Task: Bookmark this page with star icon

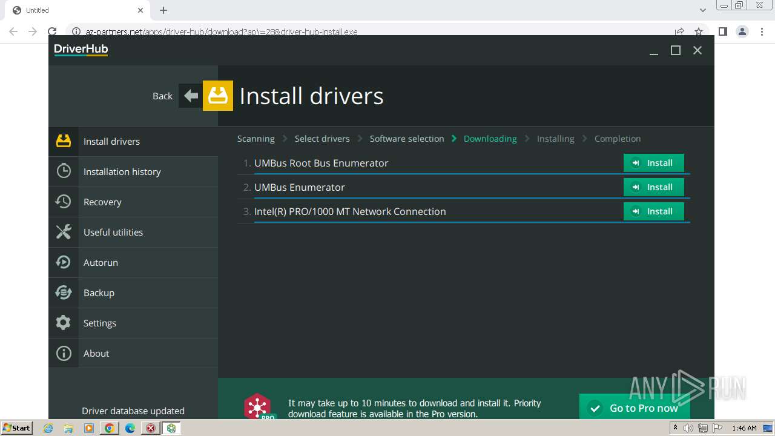Action: [x=699, y=31]
